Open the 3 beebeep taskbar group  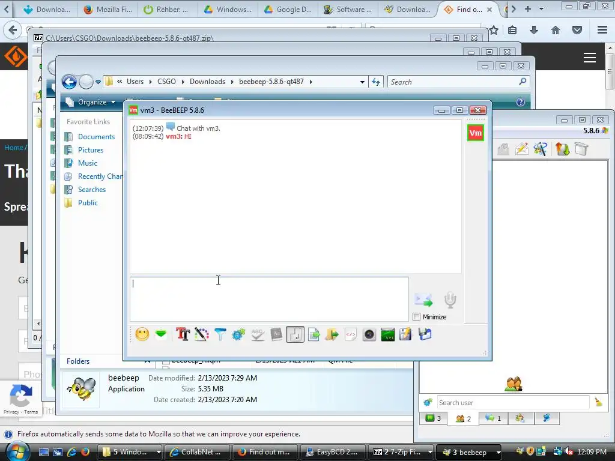point(469,452)
